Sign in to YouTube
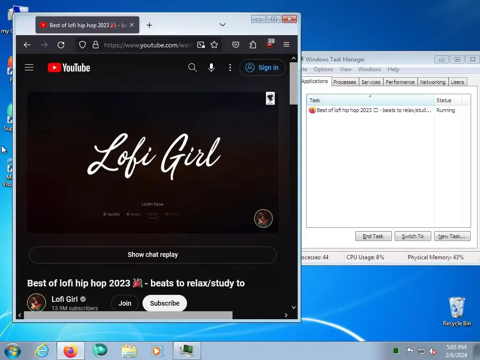 coord(262,67)
